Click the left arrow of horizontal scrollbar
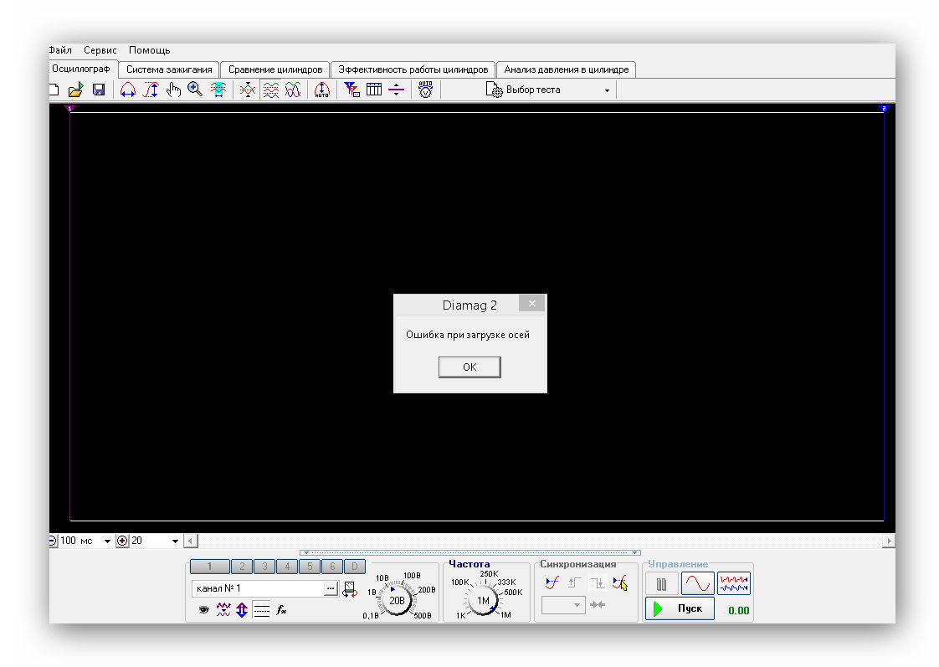The height and width of the screenshot is (667, 939). pyautogui.click(x=191, y=541)
